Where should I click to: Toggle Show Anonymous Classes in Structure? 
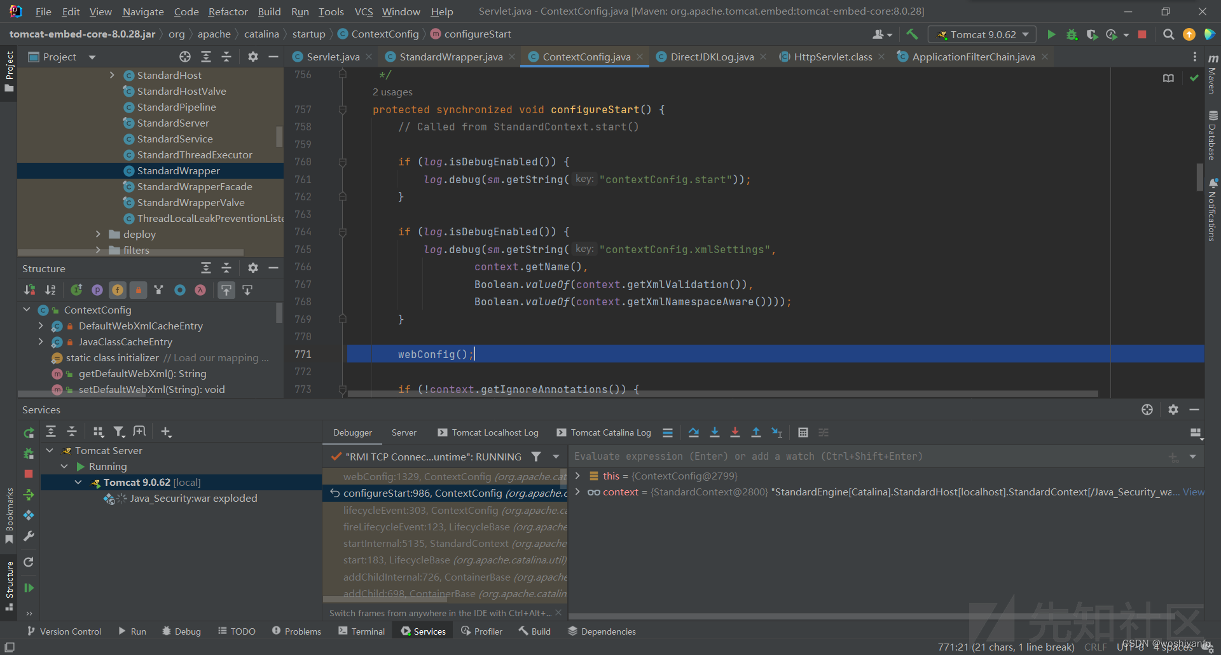180,290
